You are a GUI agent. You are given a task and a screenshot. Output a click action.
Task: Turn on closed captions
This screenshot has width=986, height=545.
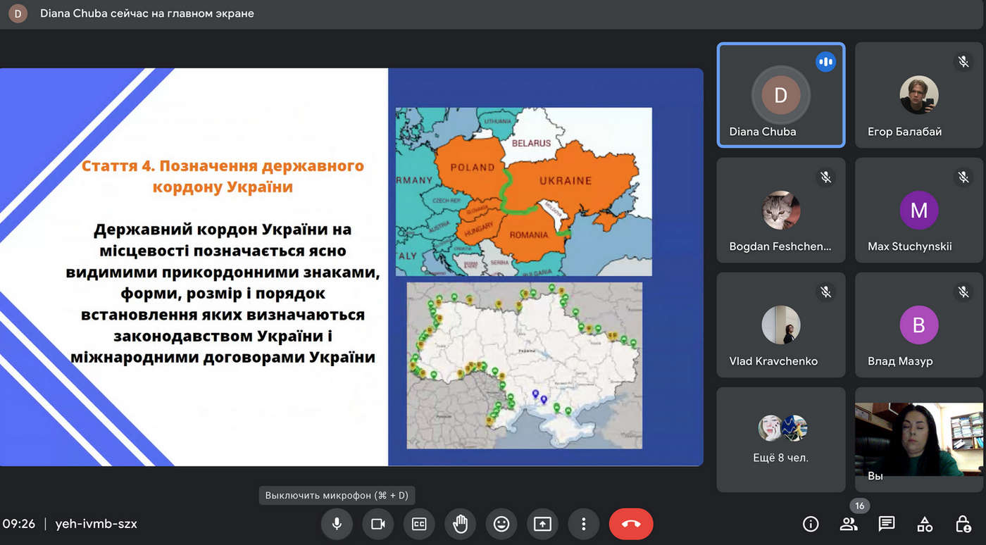point(419,524)
